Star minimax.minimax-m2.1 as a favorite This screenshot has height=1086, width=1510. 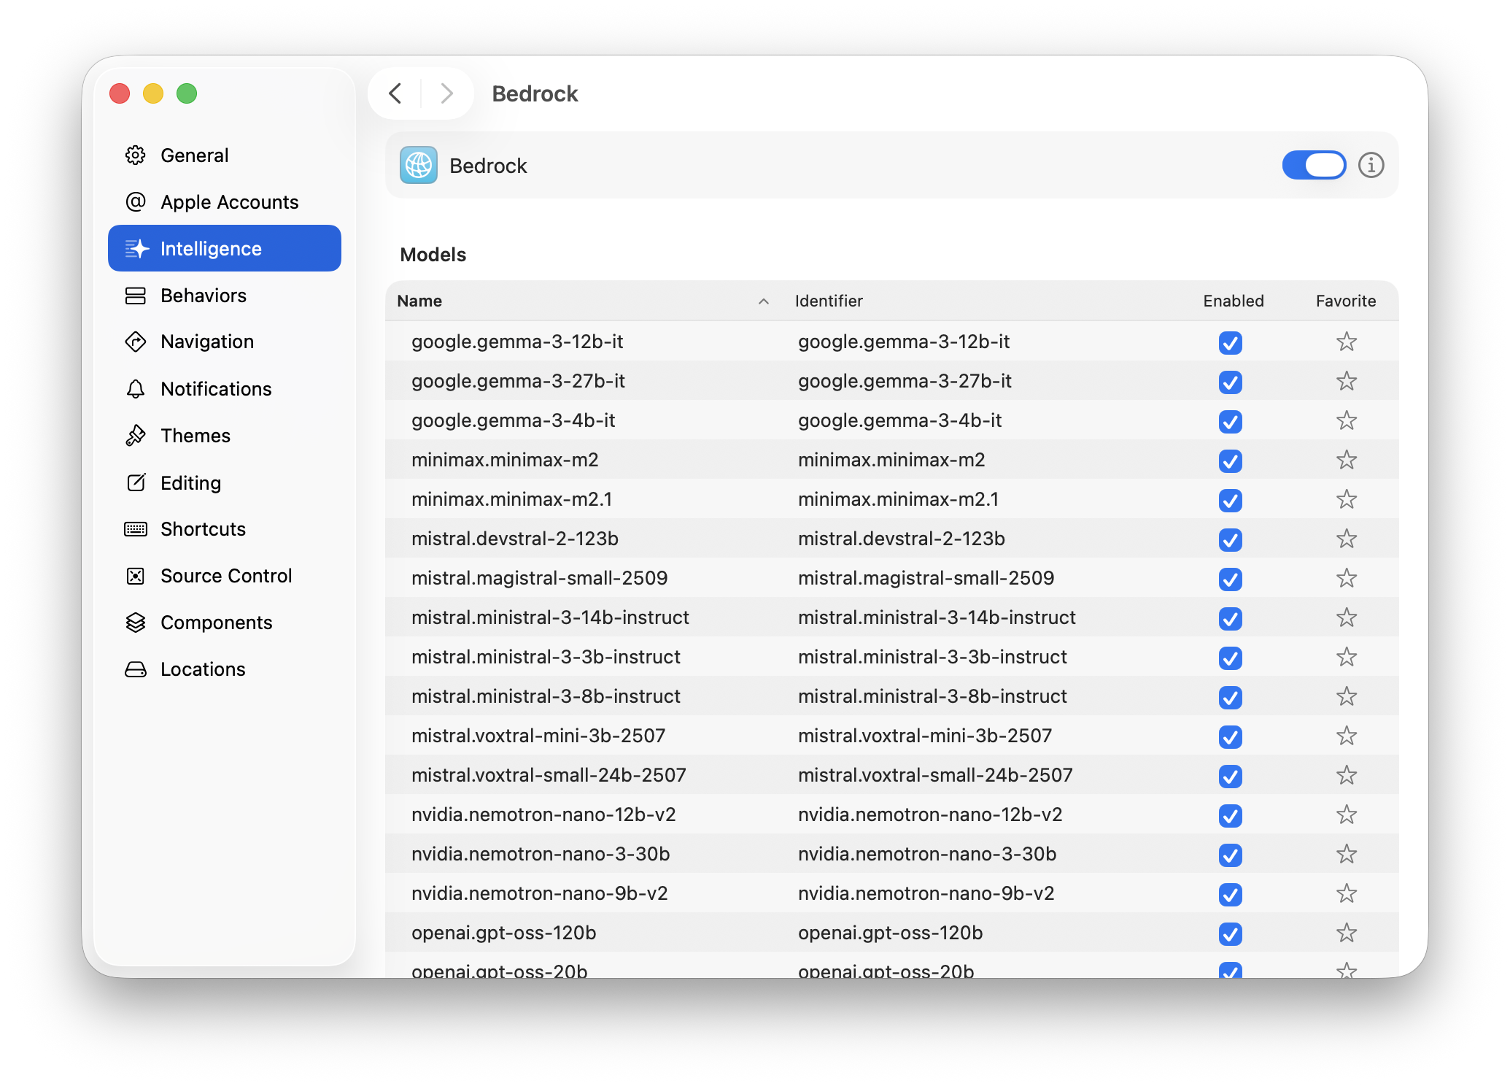point(1346,499)
